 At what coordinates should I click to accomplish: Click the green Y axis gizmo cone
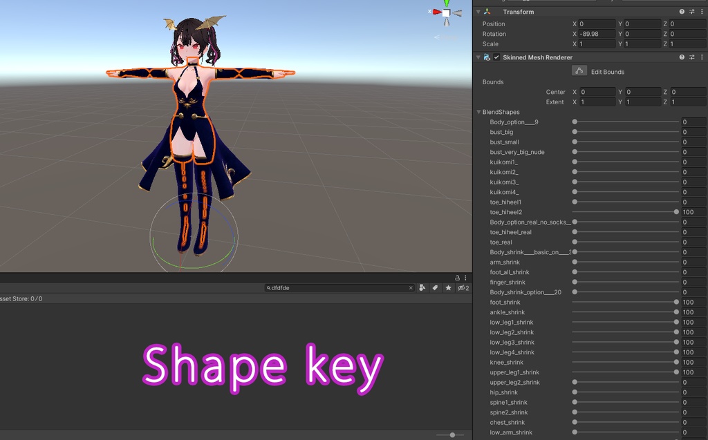point(446,3)
